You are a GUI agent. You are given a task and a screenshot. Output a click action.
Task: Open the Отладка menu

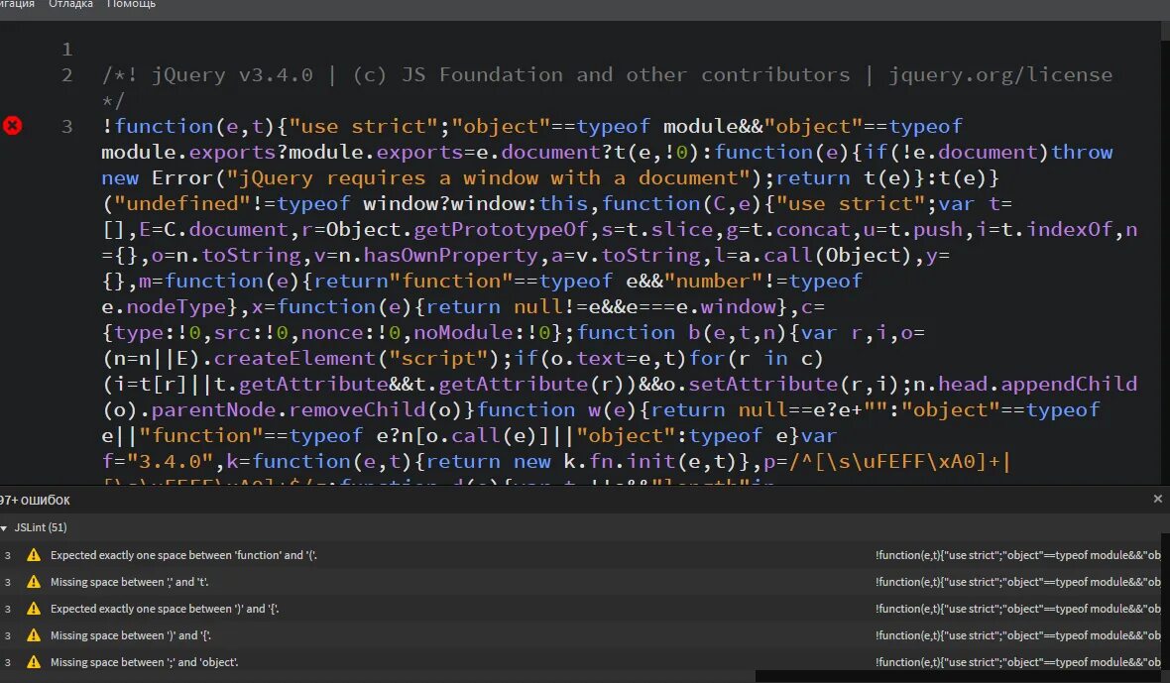point(70,5)
